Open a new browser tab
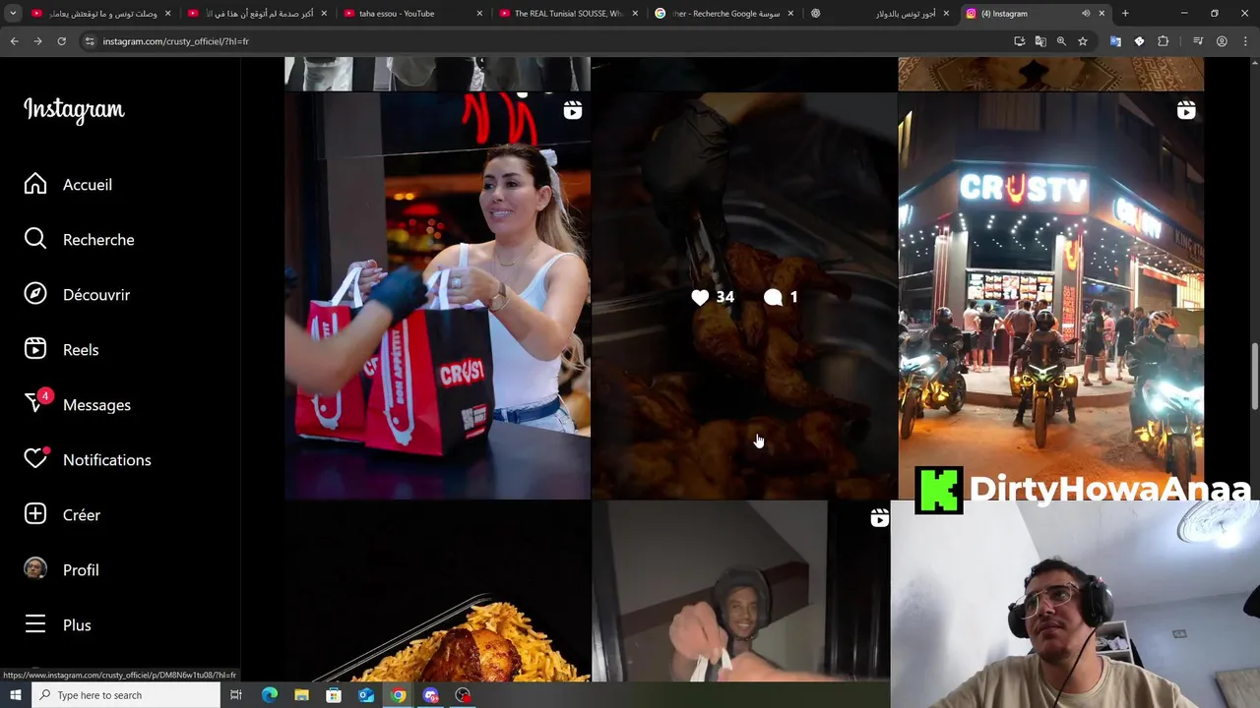Image resolution: width=1260 pixels, height=708 pixels. [x=1125, y=14]
